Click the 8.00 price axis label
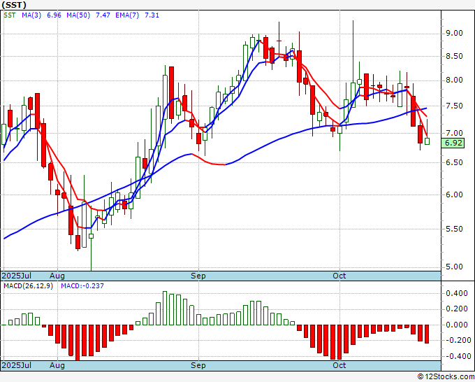475x382 pixels. pyautogui.click(x=454, y=80)
